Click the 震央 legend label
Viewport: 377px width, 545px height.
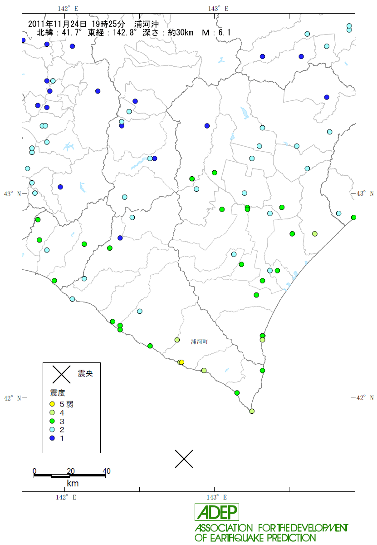[x=85, y=374]
